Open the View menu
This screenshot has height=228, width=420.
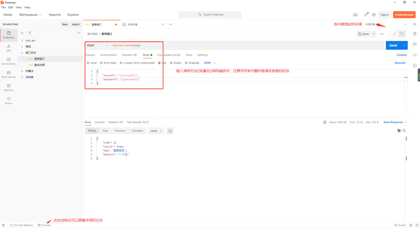19,7
